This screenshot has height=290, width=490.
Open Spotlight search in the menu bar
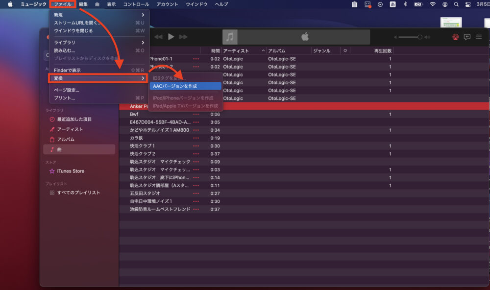click(x=456, y=4)
